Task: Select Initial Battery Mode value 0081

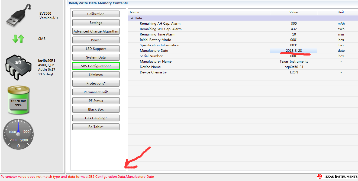Action: [294, 40]
